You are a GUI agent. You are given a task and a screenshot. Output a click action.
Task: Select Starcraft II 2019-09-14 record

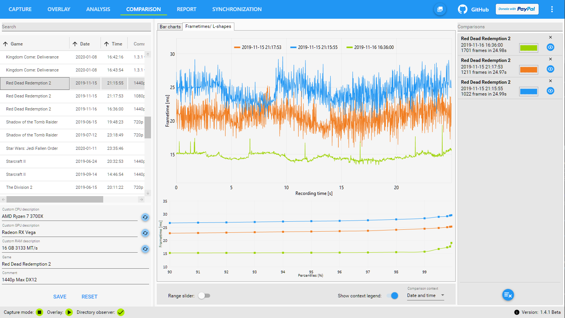pos(72,174)
